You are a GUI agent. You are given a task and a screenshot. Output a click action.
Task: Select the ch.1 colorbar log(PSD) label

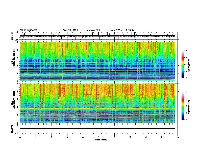189,66
